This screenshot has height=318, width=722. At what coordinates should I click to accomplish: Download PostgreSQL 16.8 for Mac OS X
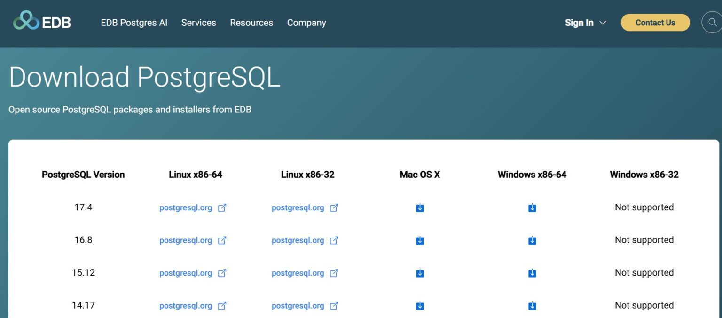point(420,240)
